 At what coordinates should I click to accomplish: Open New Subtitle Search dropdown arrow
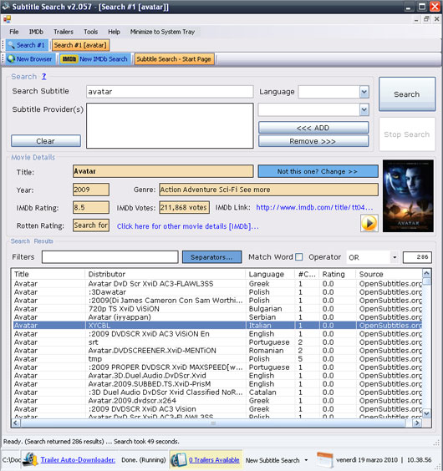[x=306, y=460]
